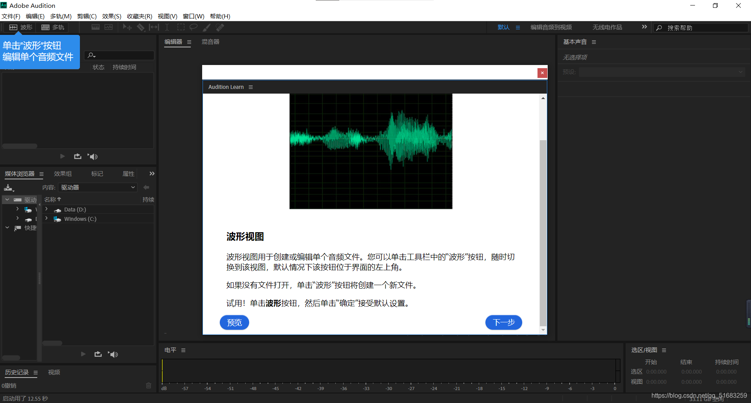This screenshot has width=751, height=403.
Task: Open the 视图(V) menu
Action: coord(168,16)
